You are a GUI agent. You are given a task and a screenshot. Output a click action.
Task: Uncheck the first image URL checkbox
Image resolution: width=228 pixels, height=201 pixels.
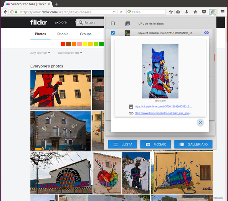(x=113, y=33)
